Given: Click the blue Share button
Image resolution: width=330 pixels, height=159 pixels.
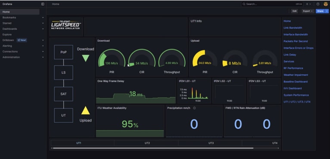Looking at the screenshot, I should coord(320,11).
